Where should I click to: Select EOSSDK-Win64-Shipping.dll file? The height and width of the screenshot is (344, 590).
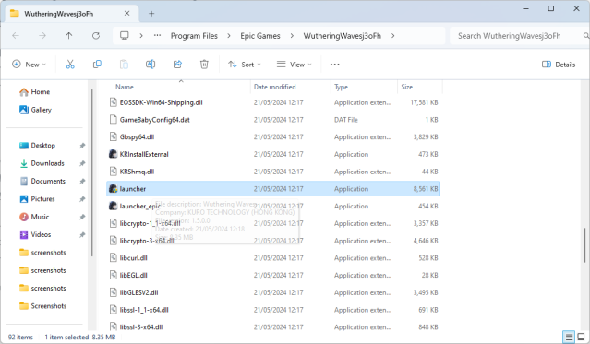click(273, 102)
